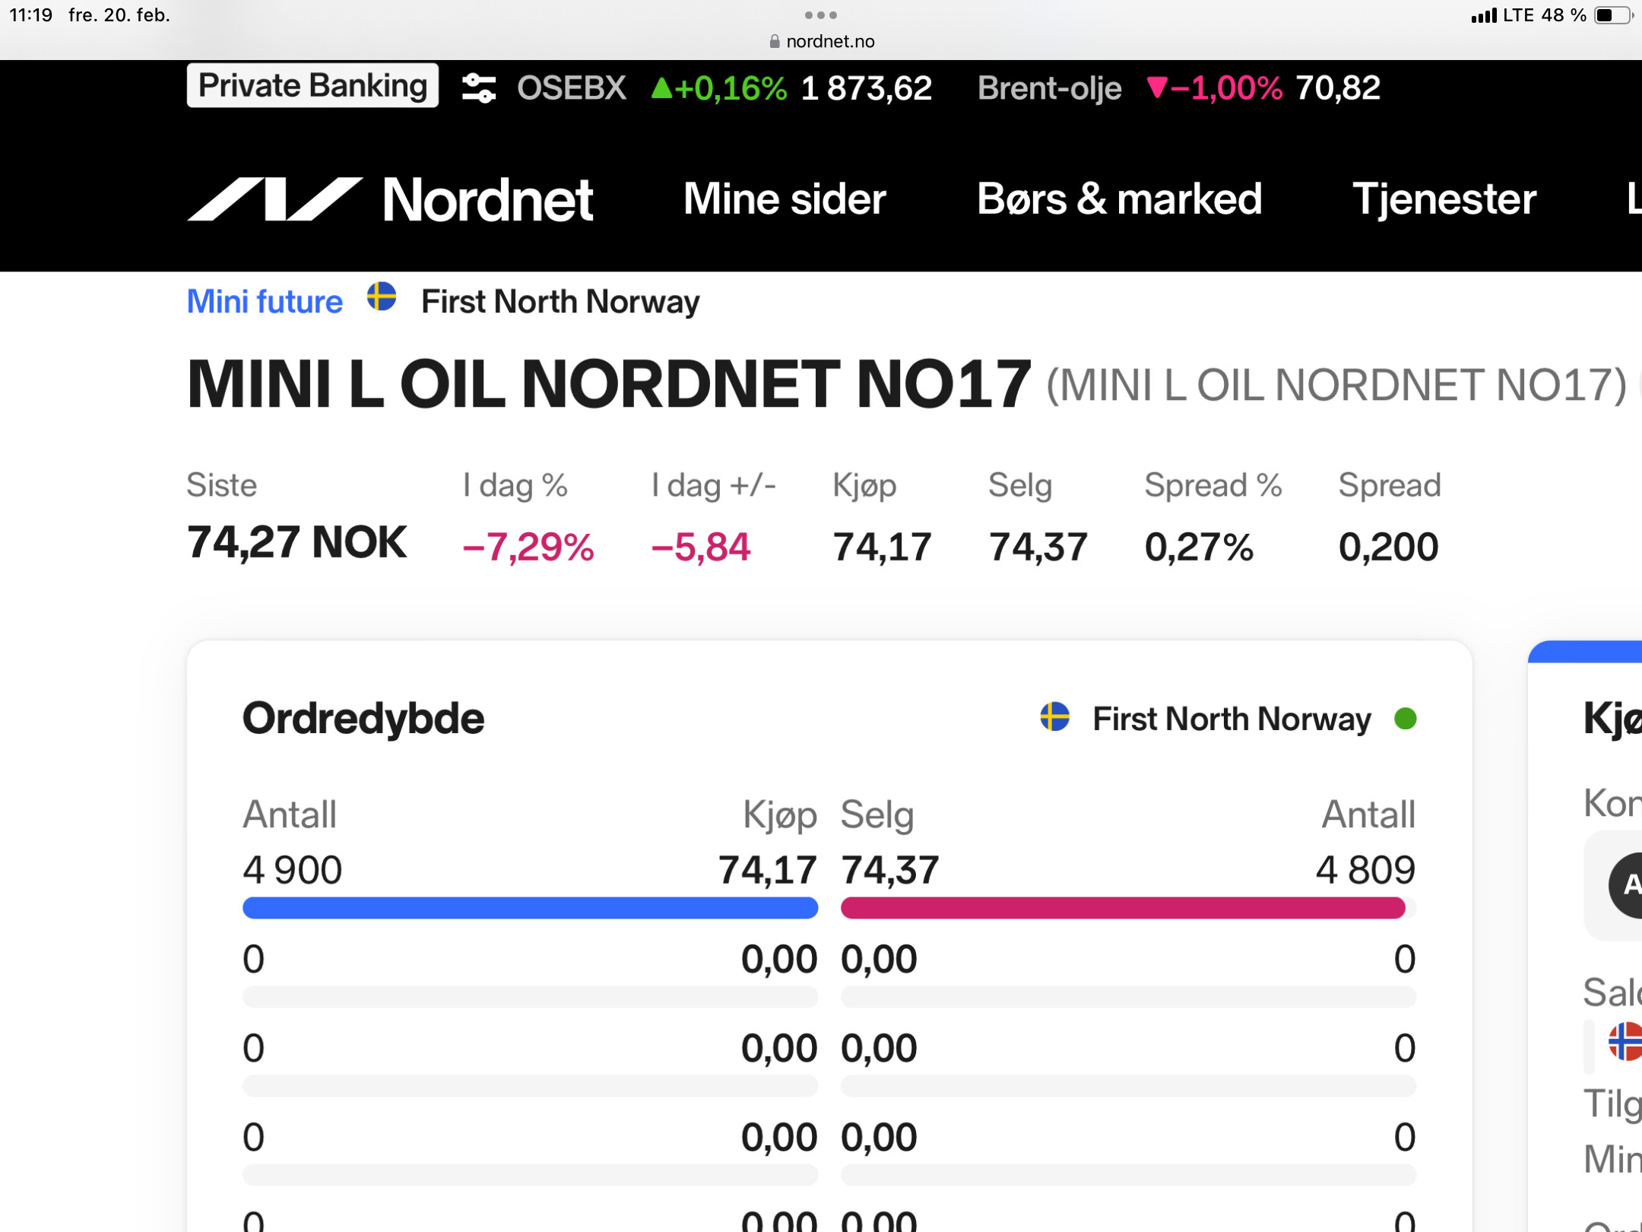Select the OSEBX index ticker
This screenshot has height=1232, width=1642.
click(x=572, y=88)
